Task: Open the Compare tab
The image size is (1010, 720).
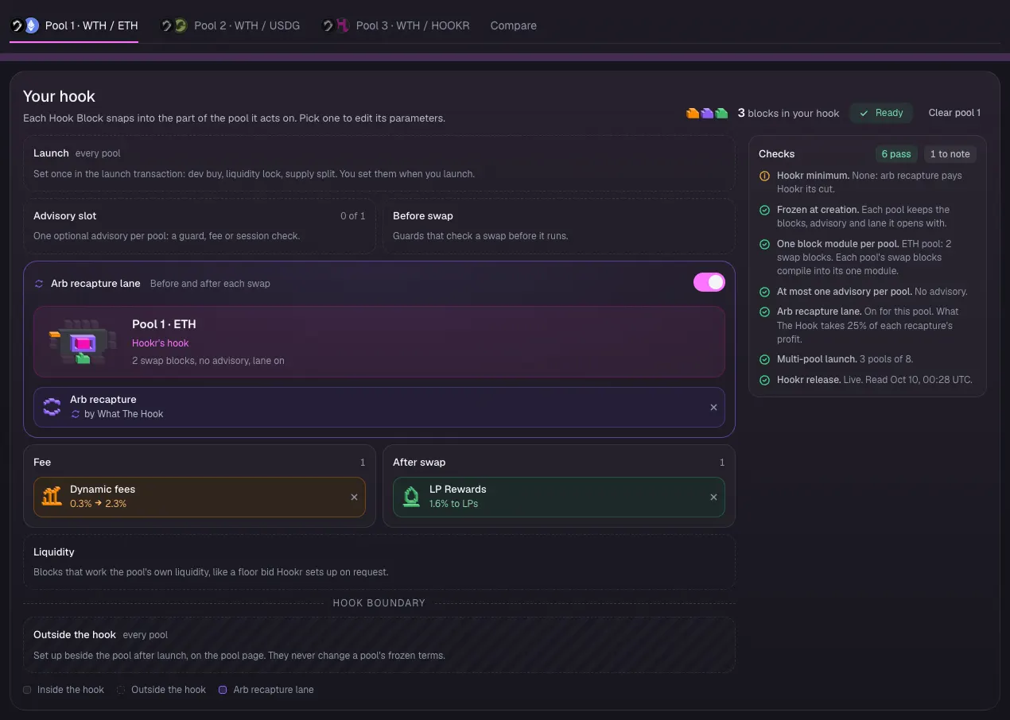Action: click(x=513, y=25)
